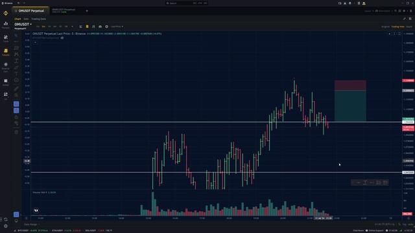Click the back arrow in the title bar
The image size is (415, 233).
(19, 3)
